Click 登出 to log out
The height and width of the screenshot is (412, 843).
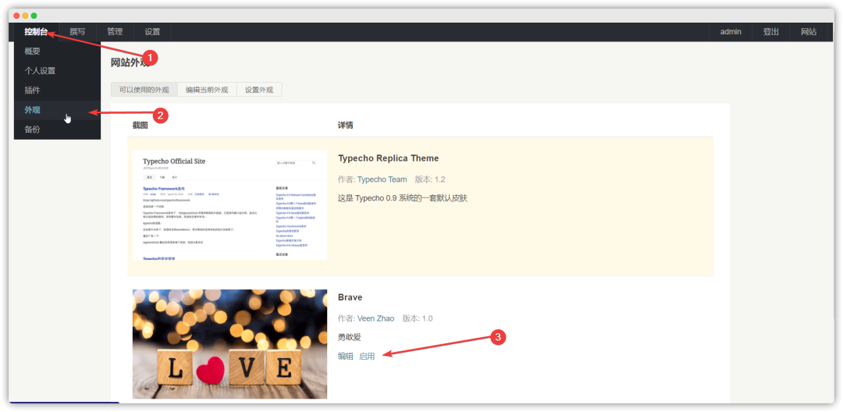[771, 32]
